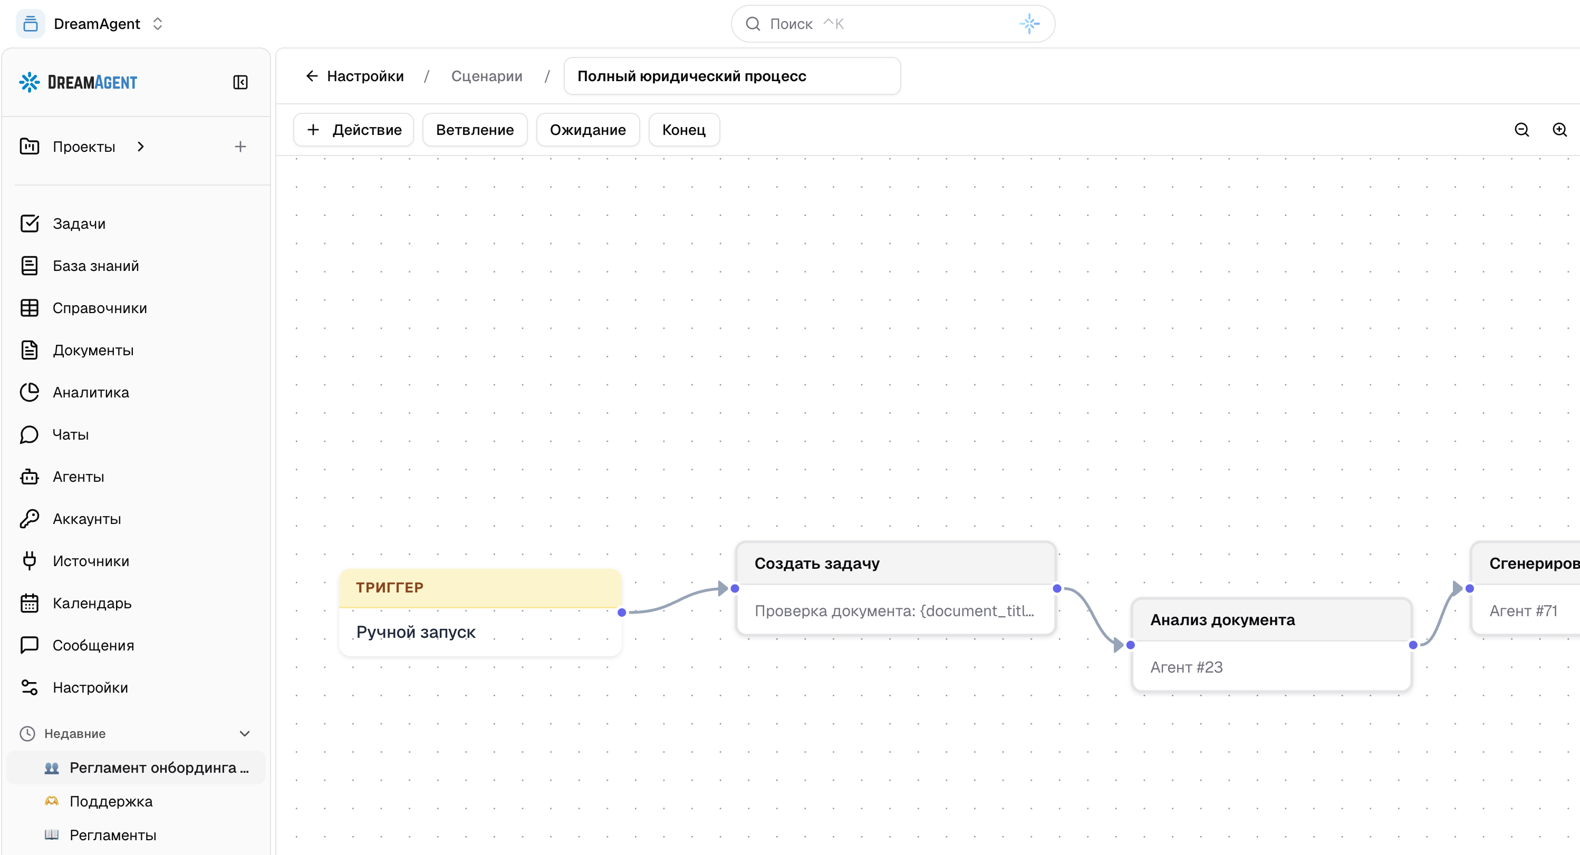The image size is (1580, 855).
Task: Select the Анализ документа node
Action: tap(1271, 644)
